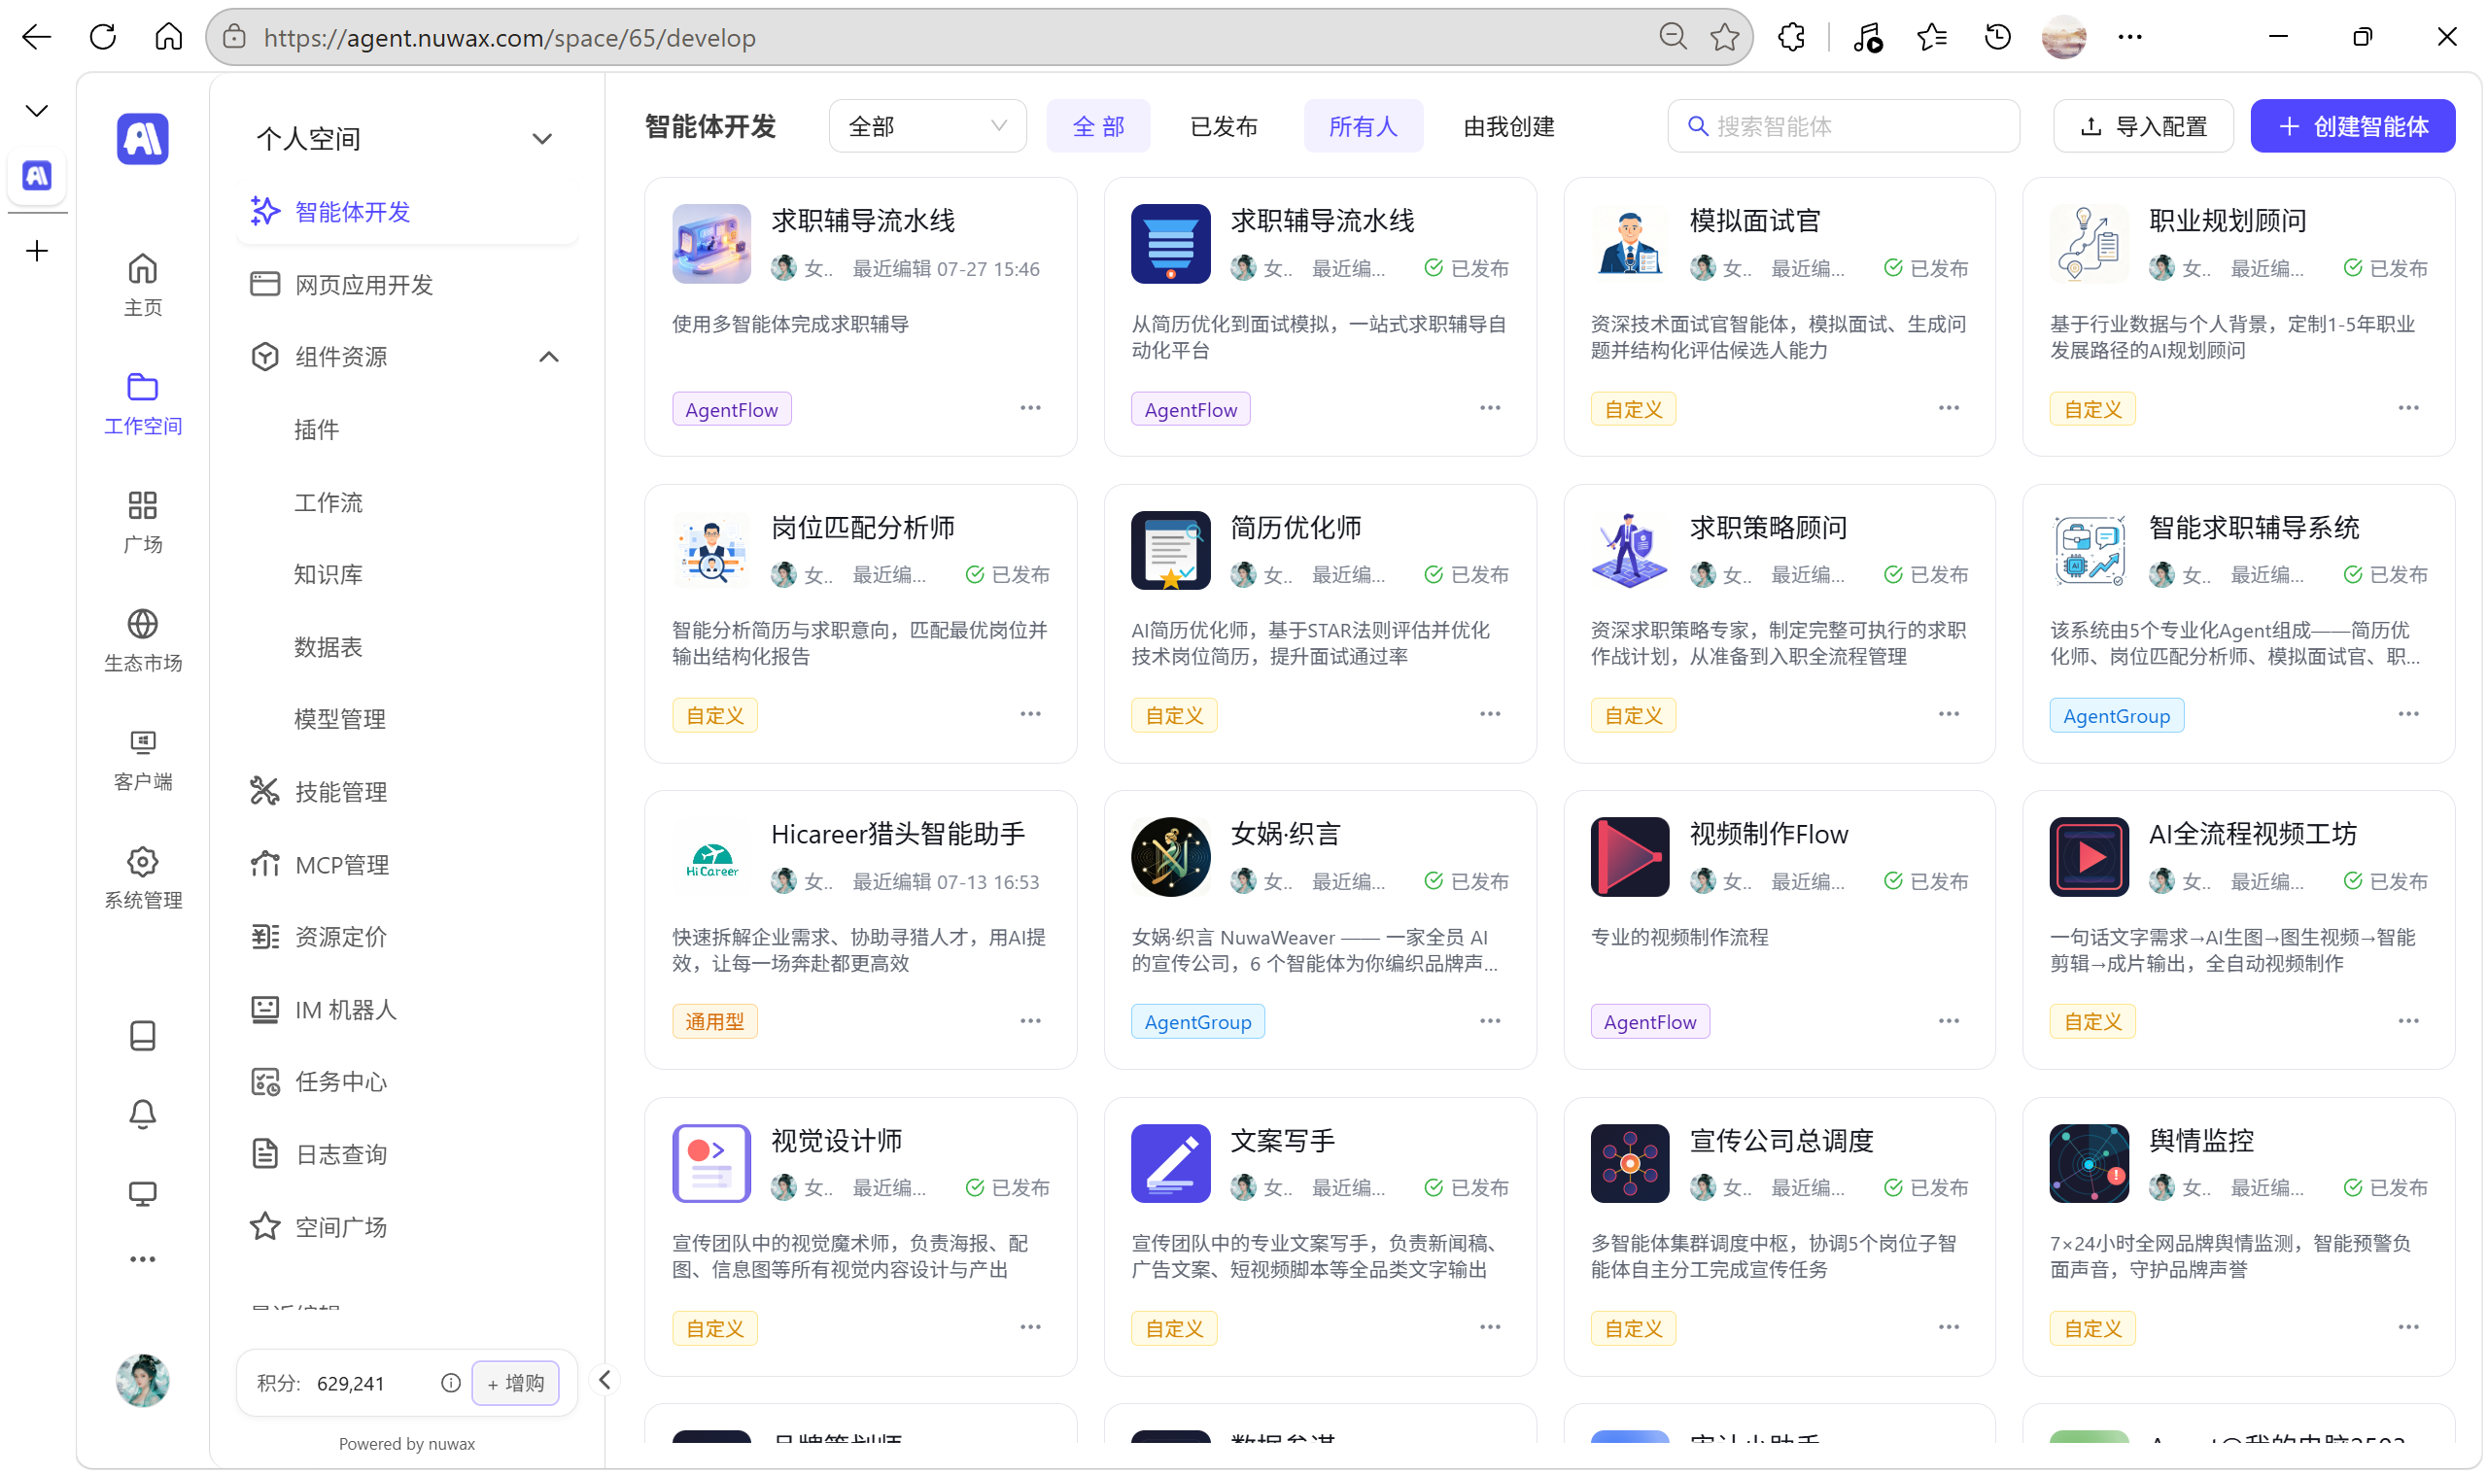Open the 系统管理 gear icon
Image resolution: width=2488 pixels, height=1475 pixels.
[x=142, y=862]
